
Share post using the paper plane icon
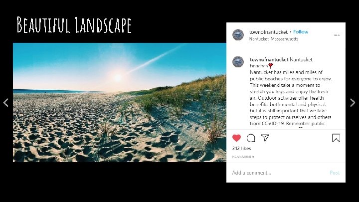(x=265, y=138)
